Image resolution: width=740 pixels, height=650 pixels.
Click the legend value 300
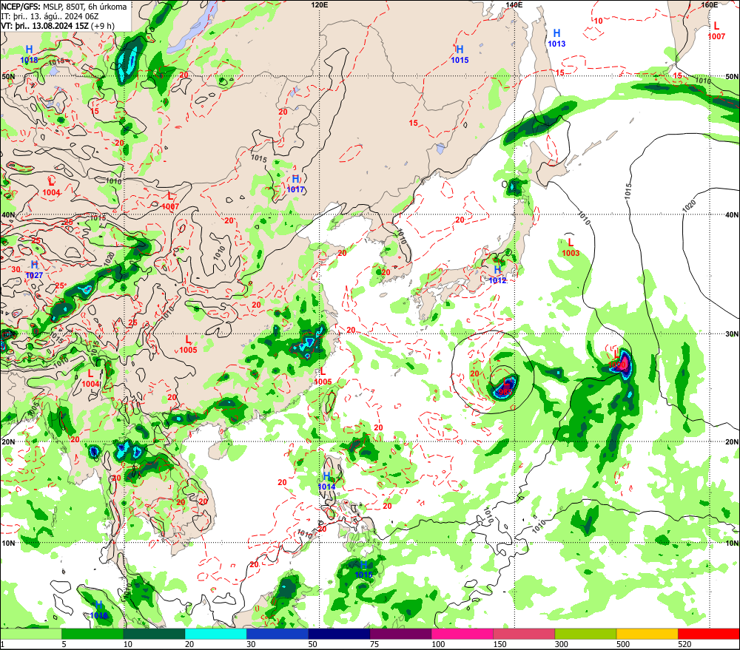[x=562, y=644]
